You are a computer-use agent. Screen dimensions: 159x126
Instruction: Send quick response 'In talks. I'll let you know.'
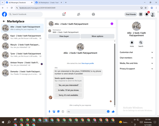click(68, 90)
